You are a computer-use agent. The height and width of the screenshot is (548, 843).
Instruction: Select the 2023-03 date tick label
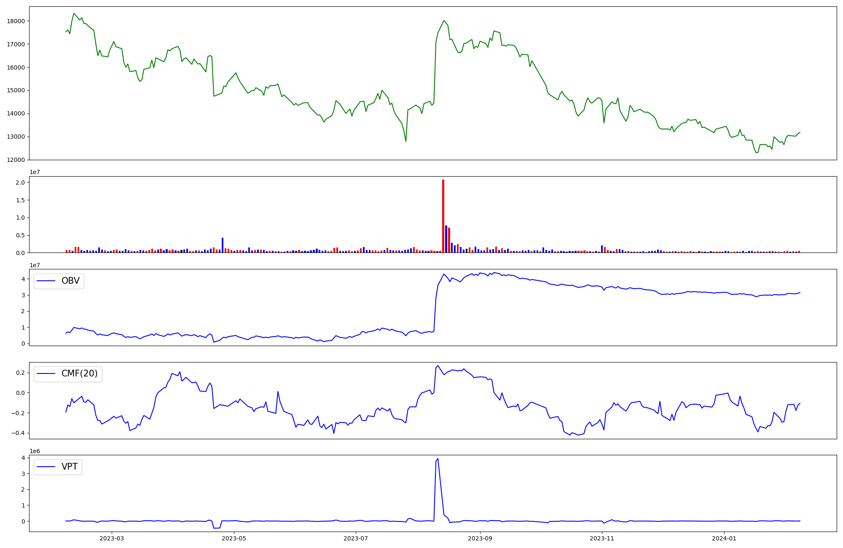point(112,538)
